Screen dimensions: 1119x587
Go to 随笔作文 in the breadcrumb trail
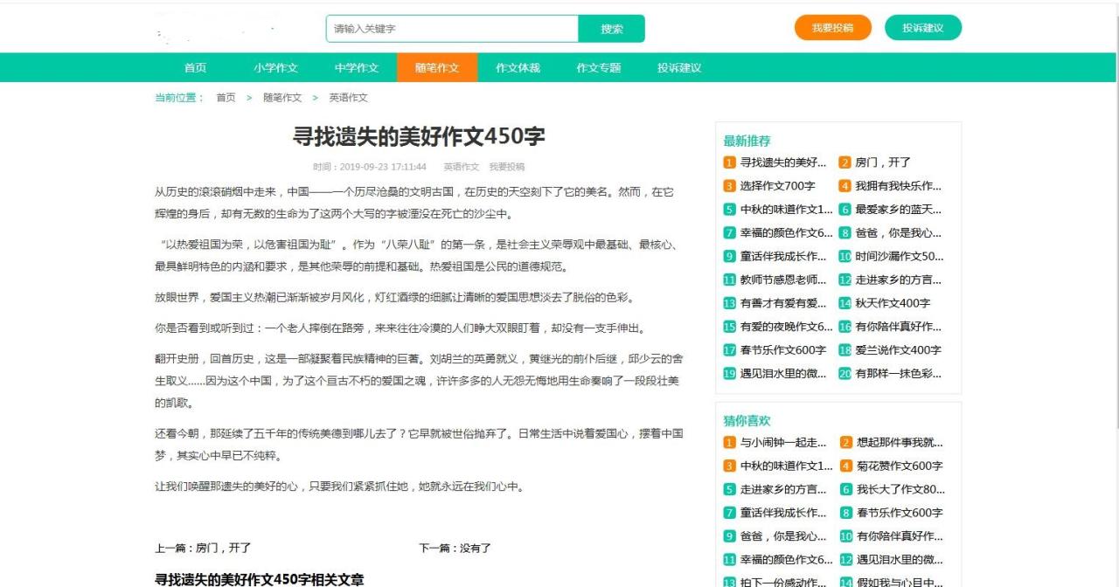[282, 98]
